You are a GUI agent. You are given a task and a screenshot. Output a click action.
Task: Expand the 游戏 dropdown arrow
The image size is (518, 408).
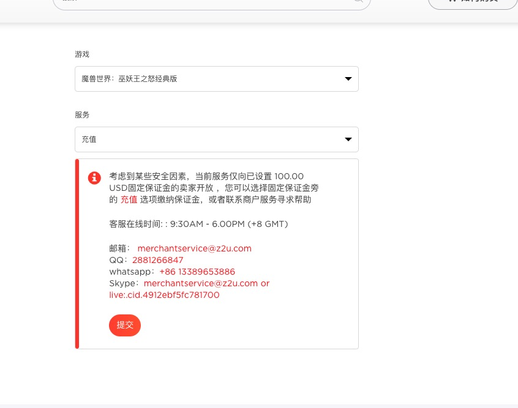coord(348,79)
